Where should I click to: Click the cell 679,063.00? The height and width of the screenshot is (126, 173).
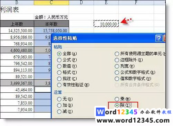(17, 57)
